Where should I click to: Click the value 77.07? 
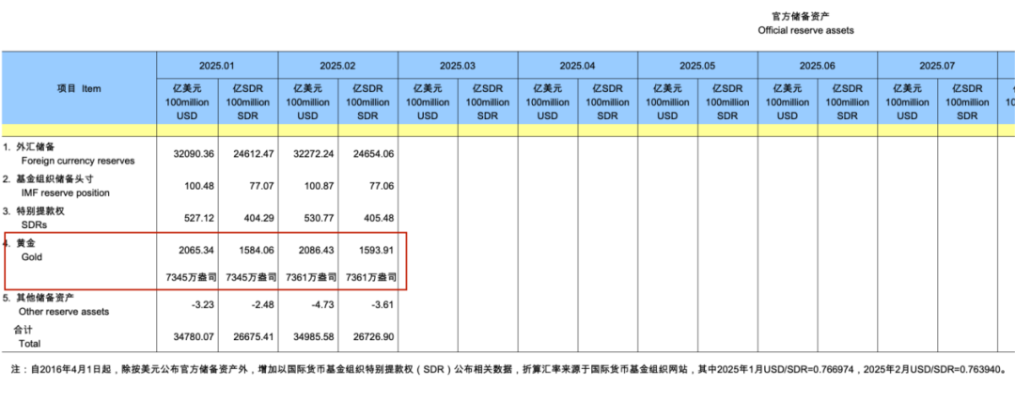click(x=261, y=186)
